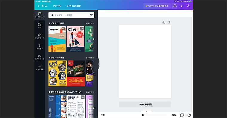Viewport: 227px width, 118px height.
Task: Click the 注意 notes label
Action: 102,115
